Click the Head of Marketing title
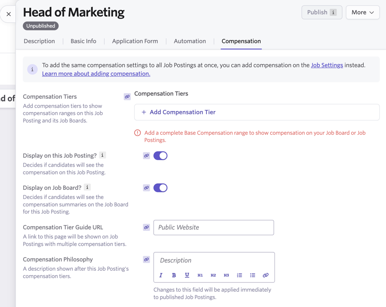386x307 pixels. pos(73,12)
